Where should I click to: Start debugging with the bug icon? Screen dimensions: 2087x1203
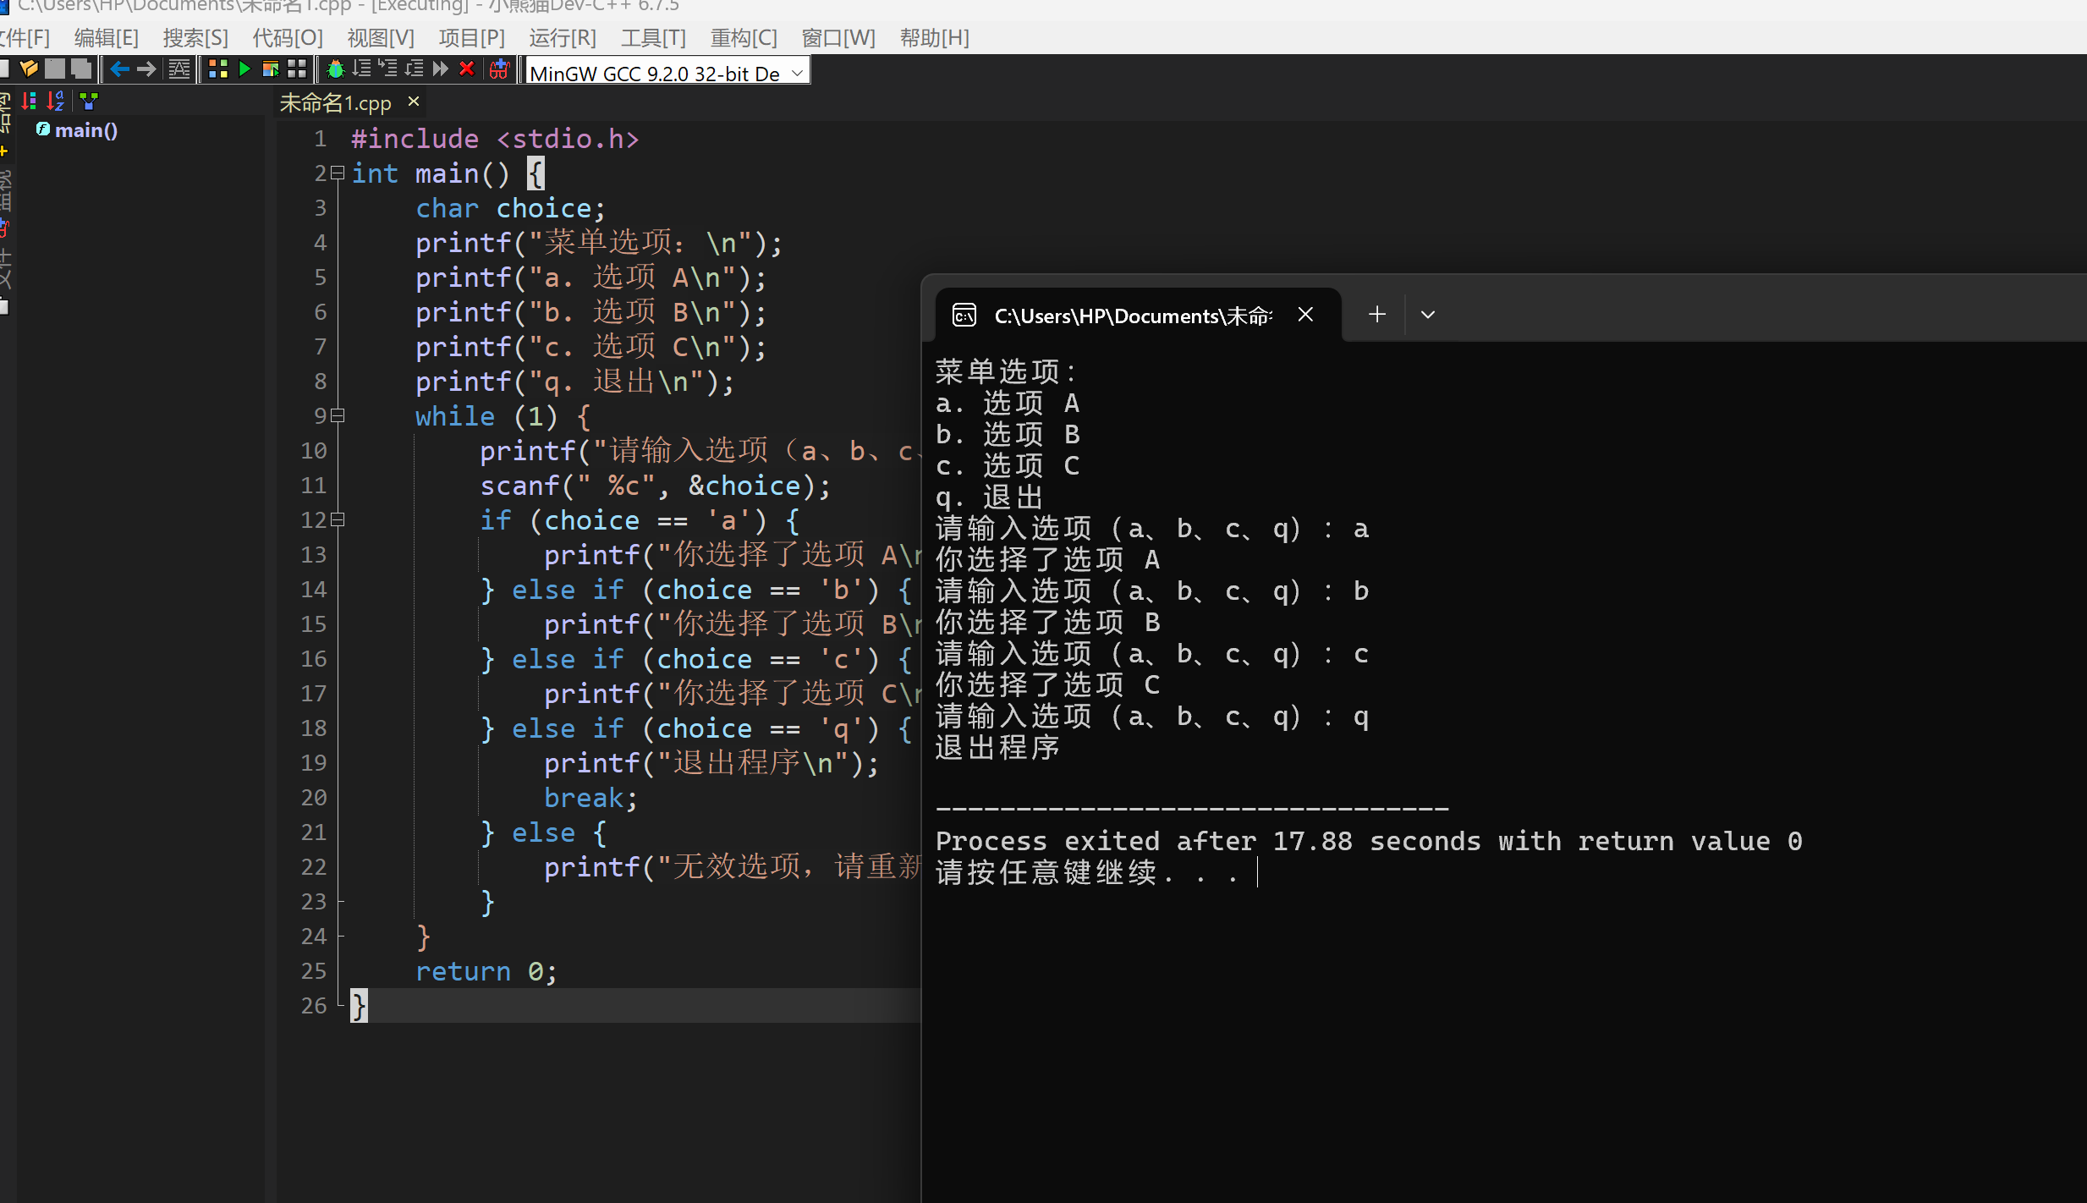[335, 69]
